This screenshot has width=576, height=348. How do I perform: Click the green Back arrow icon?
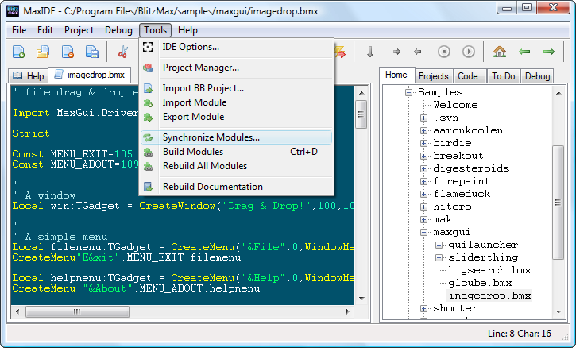coord(524,52)
